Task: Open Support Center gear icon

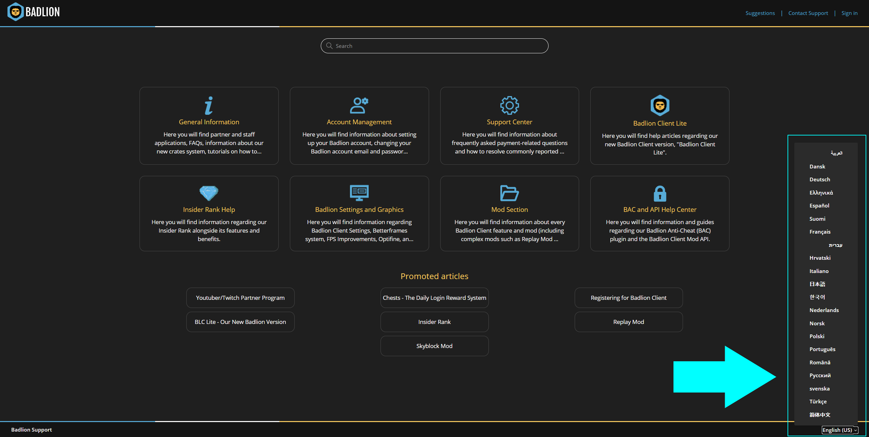Action: point(510,105)
